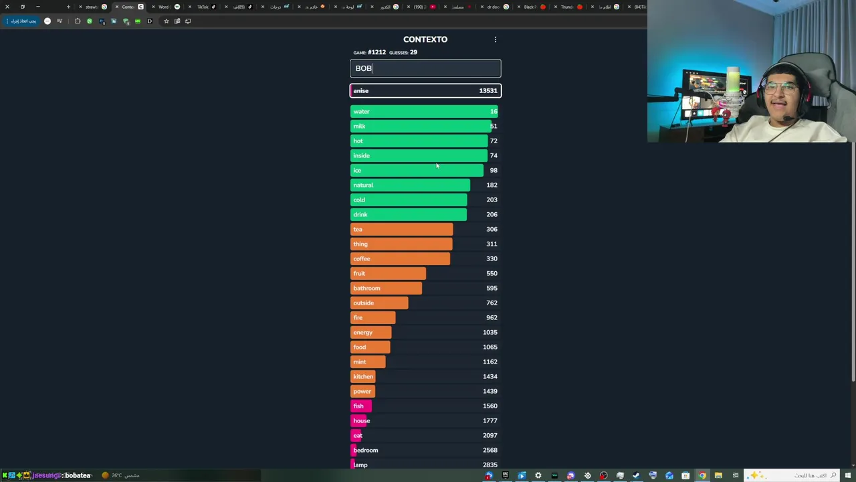Click the 'house' guess row
The height and width of the screenshot is (482, 856).
425,421
